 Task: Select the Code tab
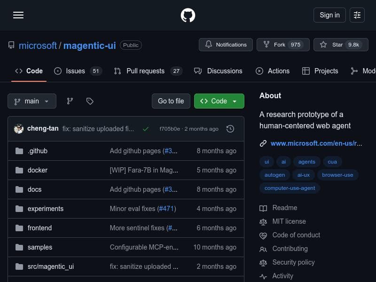(29, 71)
